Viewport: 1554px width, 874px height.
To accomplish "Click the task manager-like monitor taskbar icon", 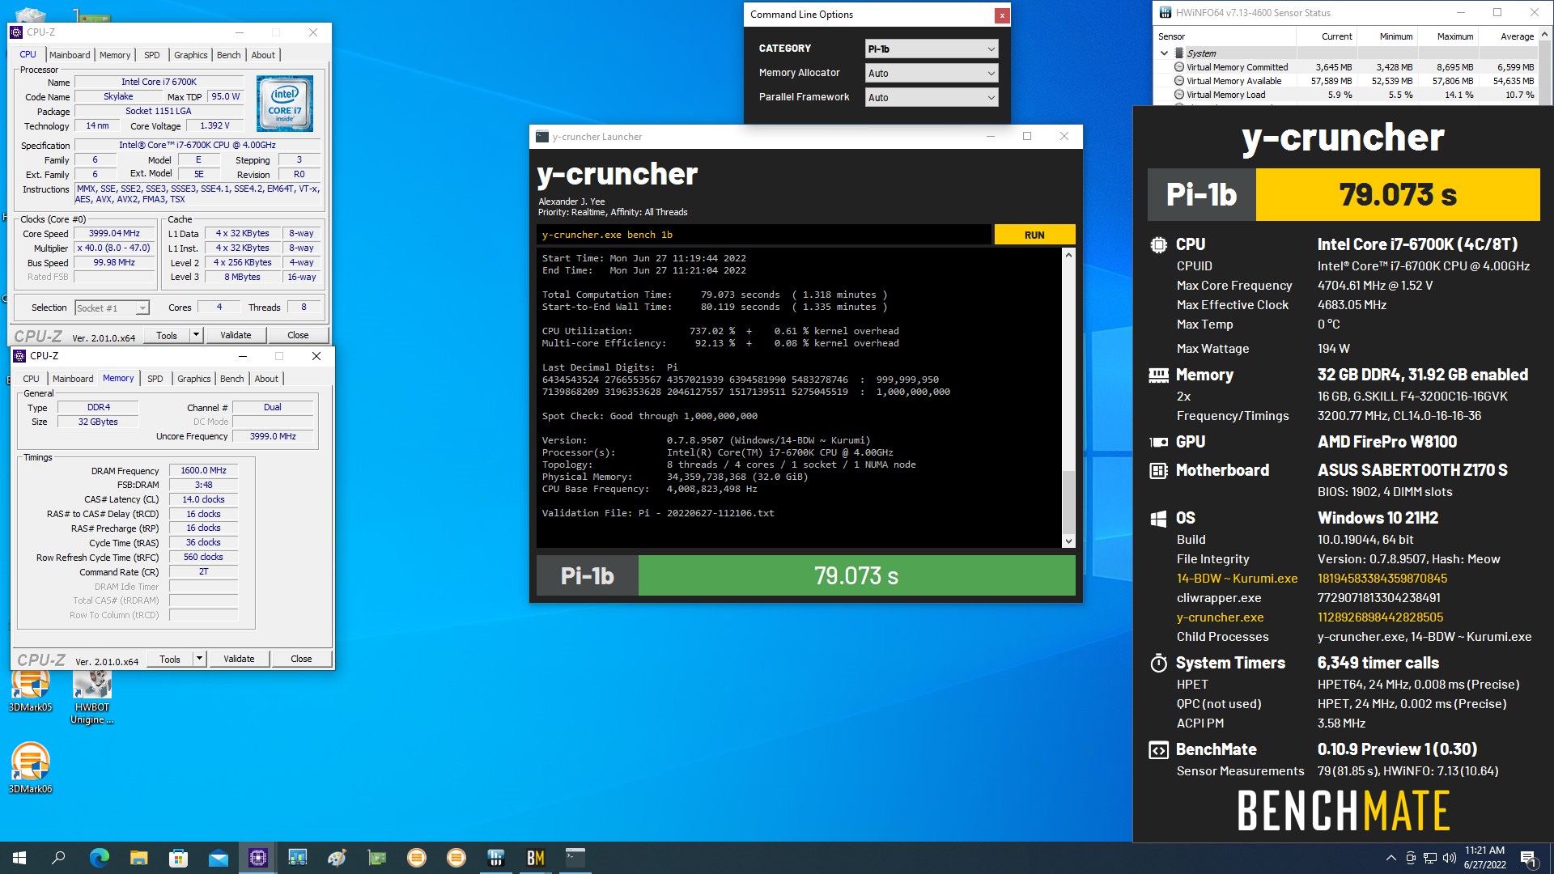I will coord(297,858).
